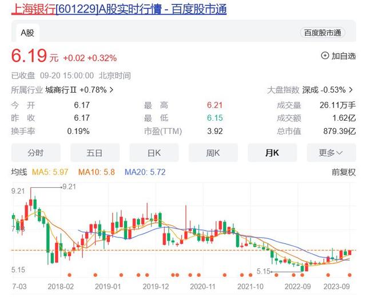Click the 成交量 value 26.11万手
Image resolution: width=366 pixels, height=297 pixels.
tap(338, 105)
